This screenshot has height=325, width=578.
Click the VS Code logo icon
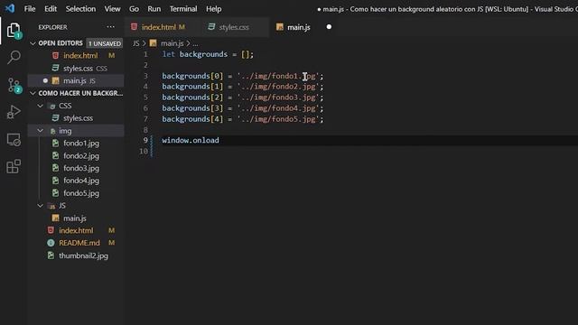(x=10, y=8)
